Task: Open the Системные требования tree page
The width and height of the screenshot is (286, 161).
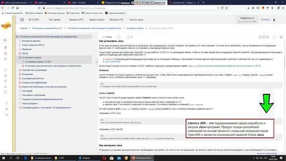Action: point(34,95)
